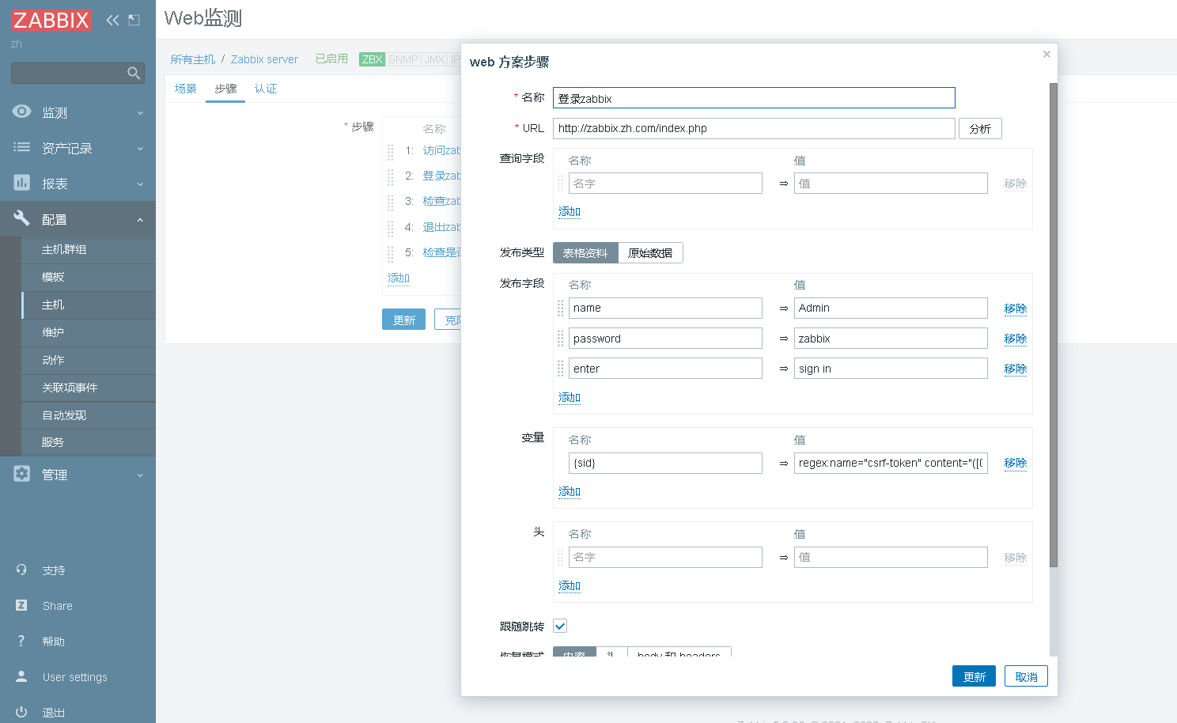Click drag handle for step 1 row
Viewport: 1177px width, 723px height.
pyautogui.click(x=390, y=151)
